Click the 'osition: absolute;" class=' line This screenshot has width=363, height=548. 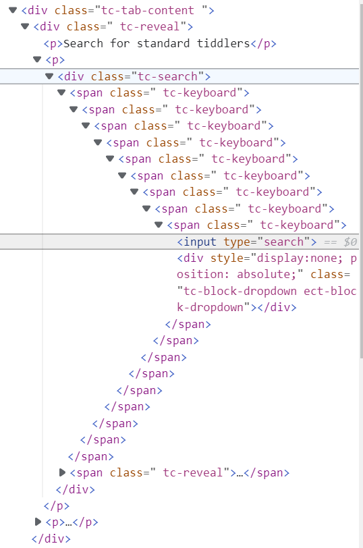point(263,275)
